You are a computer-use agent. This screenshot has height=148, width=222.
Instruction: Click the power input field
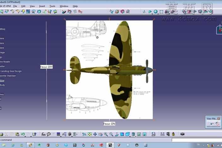coord(197,140)
